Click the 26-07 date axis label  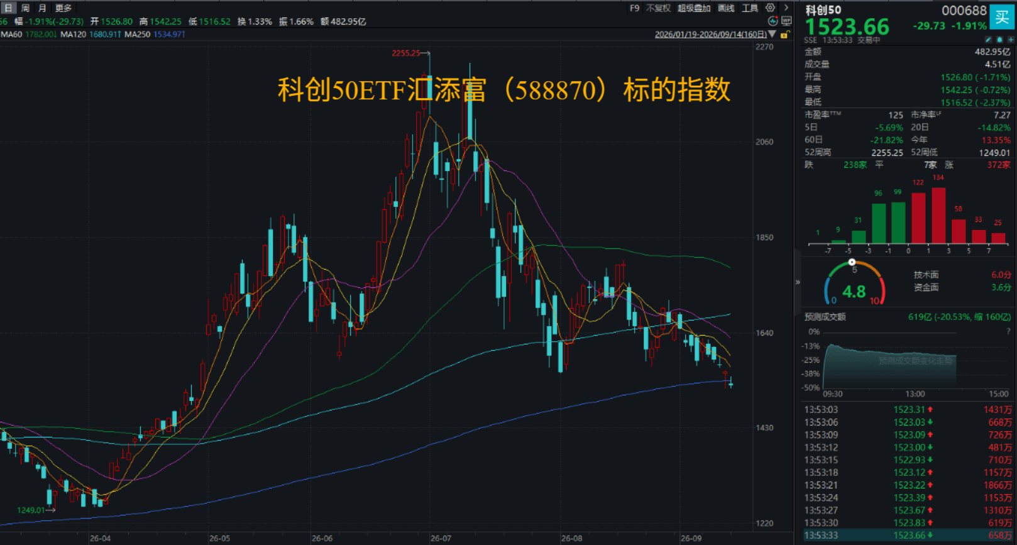tap(441, 539)
